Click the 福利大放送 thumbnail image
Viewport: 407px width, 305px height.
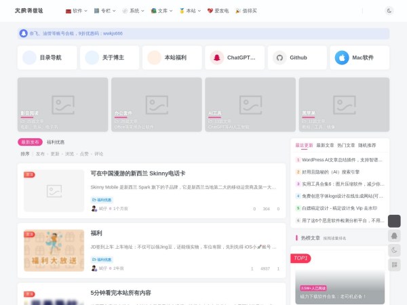(x=54, y=251)
